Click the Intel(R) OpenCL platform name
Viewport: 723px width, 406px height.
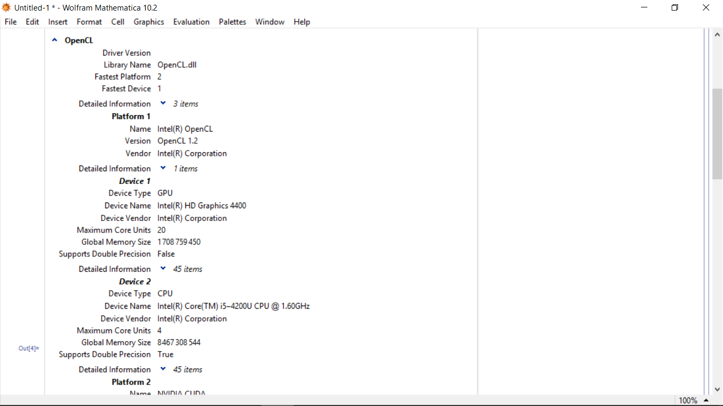(185, 129)
